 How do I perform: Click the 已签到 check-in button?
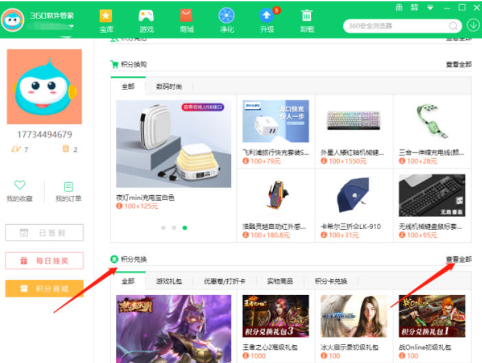44,233
